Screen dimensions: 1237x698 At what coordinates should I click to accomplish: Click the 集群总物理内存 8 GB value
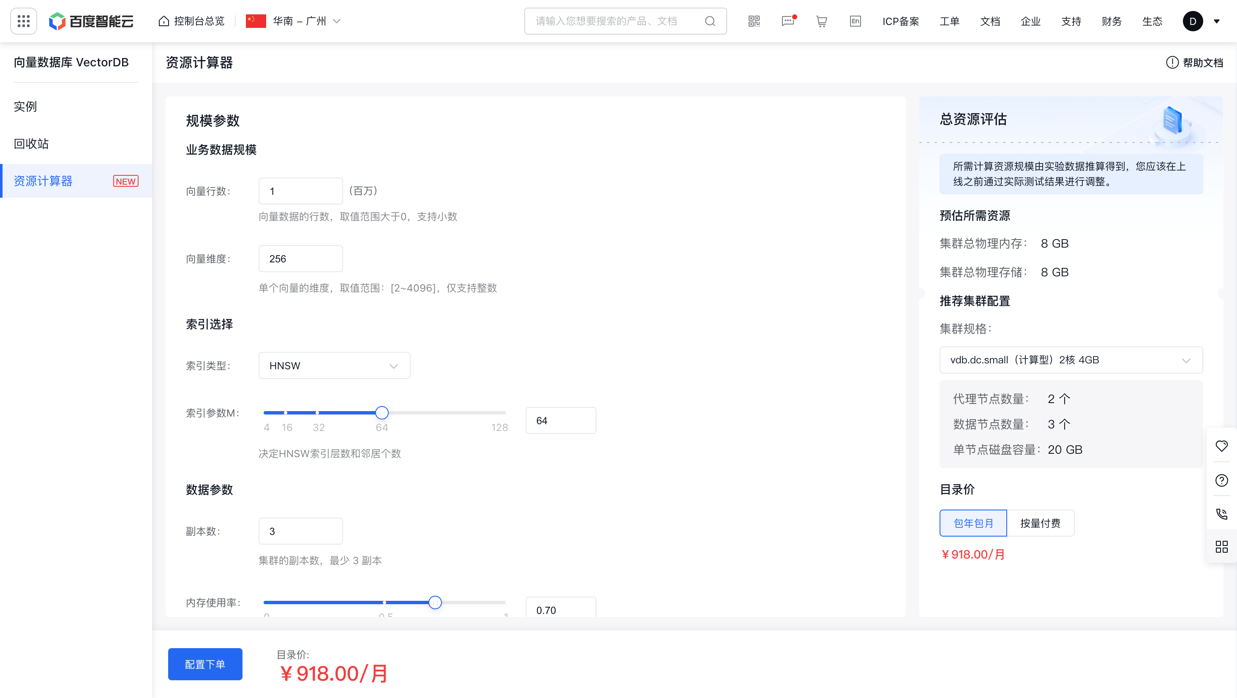[x=1054, y=243]
